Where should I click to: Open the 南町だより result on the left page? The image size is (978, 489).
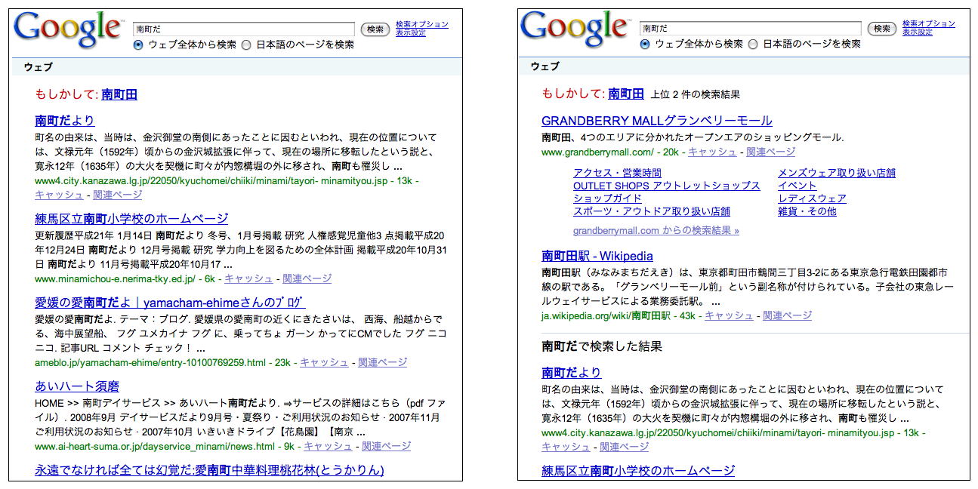tap(65, 120)
